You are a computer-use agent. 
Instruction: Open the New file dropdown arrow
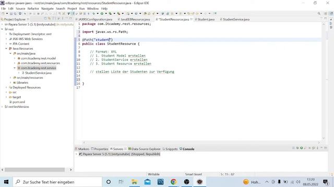click(7, 14)
